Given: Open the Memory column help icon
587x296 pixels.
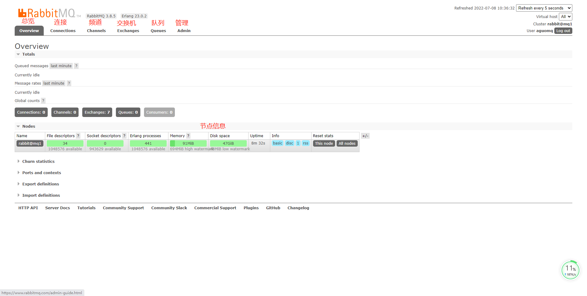Looking at the screenshot, I should [188, 136].
